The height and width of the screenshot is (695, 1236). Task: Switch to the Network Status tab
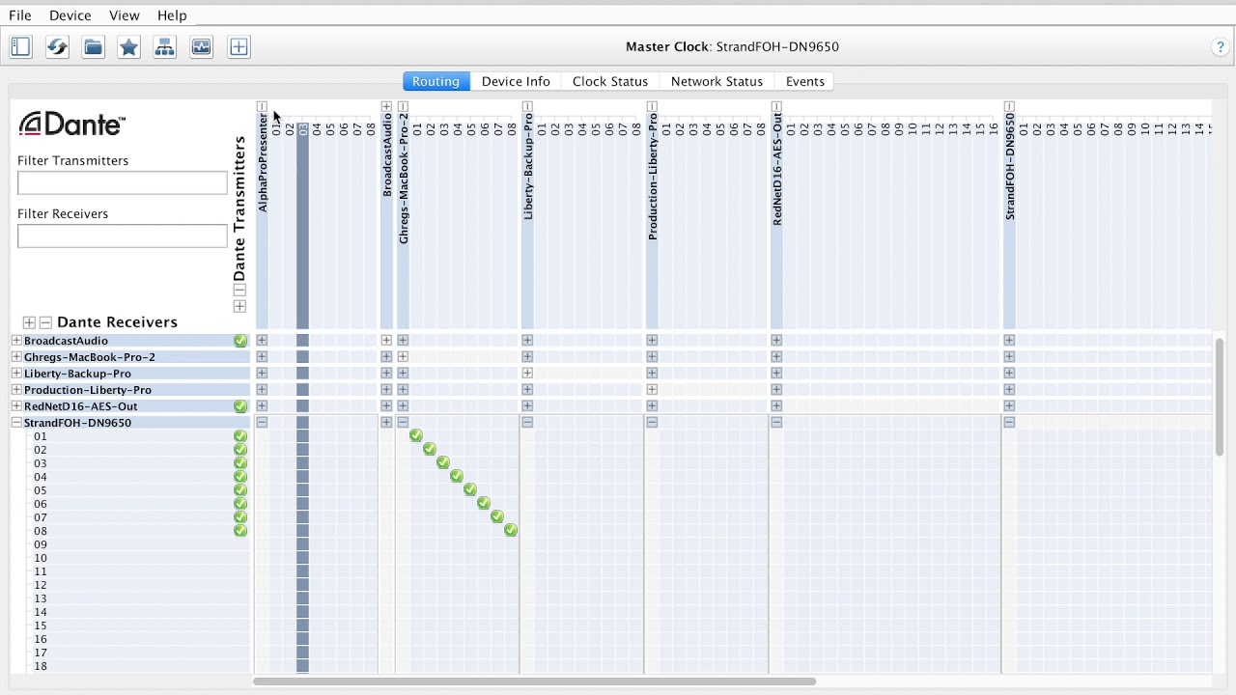pos(716,81)
